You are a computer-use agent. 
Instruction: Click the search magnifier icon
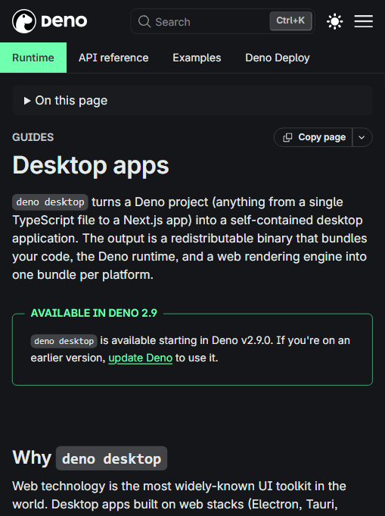[x=144, y=22]
